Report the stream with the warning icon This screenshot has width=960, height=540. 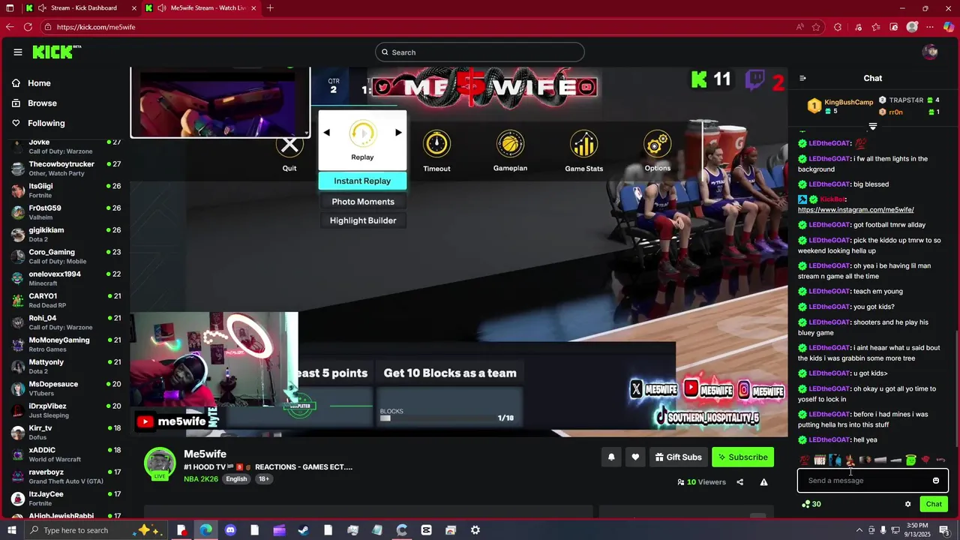point(763,482)
